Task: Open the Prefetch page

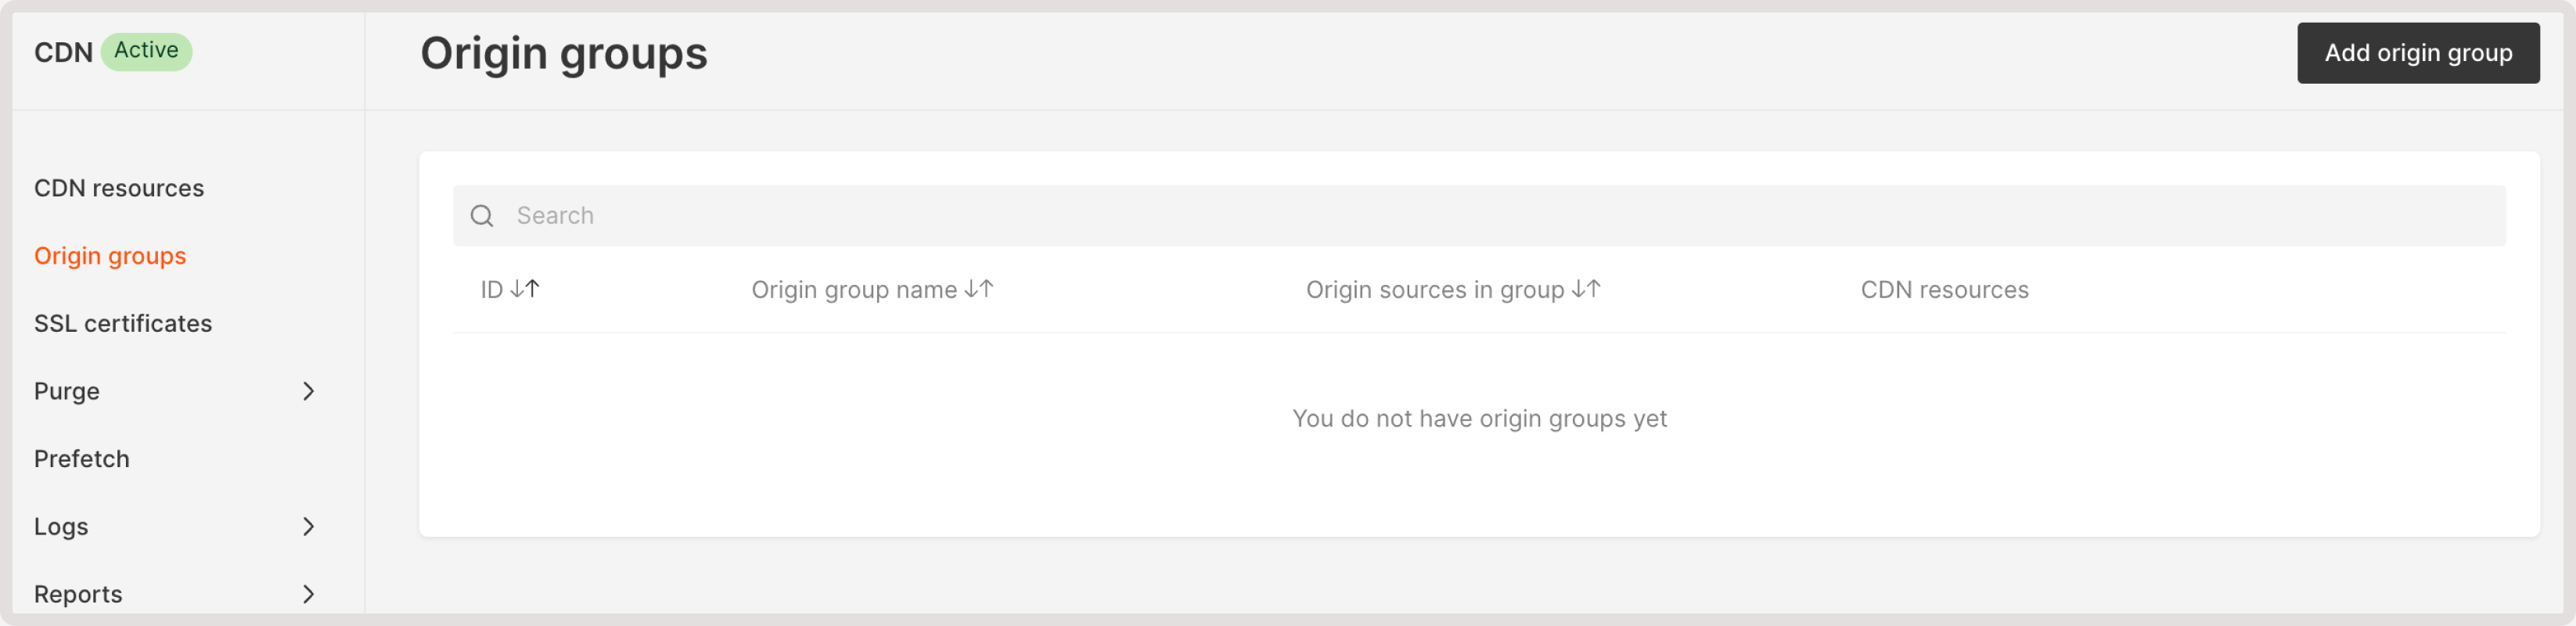Action: (81, 458)
